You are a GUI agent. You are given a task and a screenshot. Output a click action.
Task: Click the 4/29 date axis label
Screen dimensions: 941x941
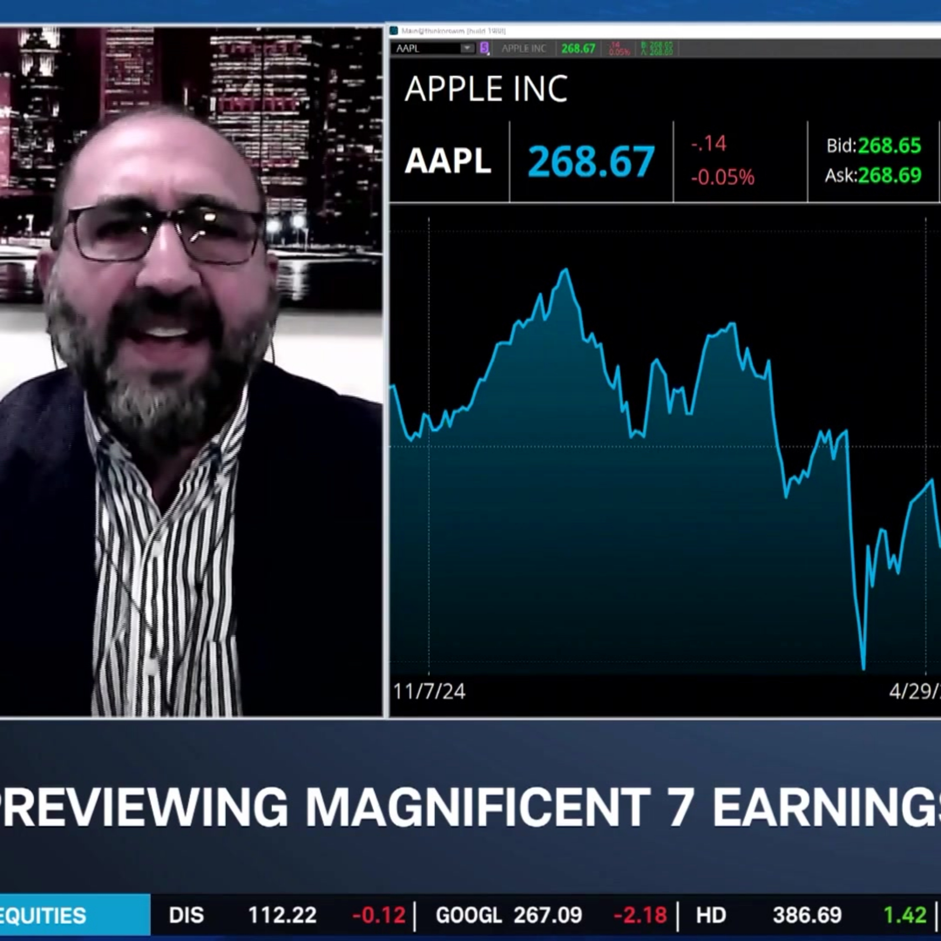[914, 692]
